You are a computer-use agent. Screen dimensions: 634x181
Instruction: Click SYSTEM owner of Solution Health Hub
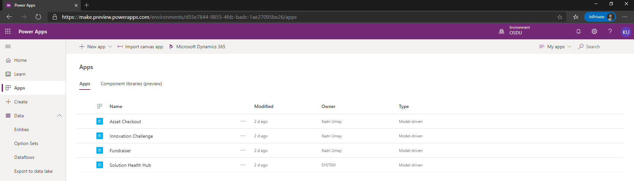[x=329, y=165]
